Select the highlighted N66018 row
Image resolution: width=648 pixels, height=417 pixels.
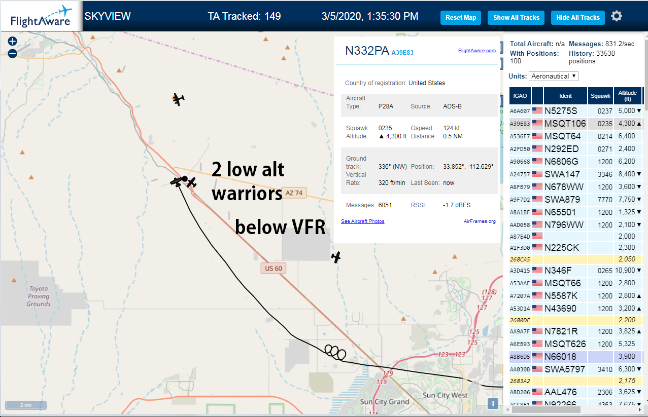576,356
